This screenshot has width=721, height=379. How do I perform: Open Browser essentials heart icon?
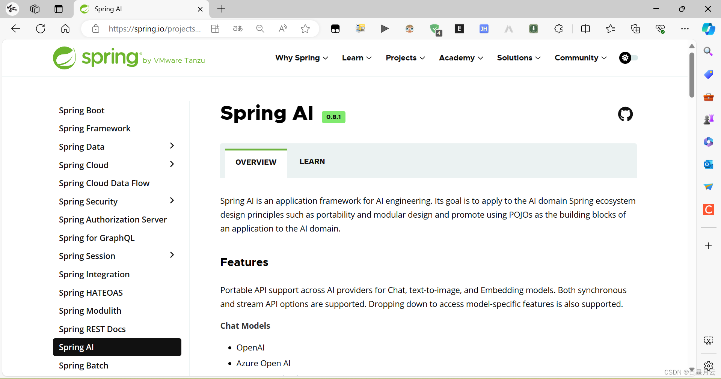(660, 29)
